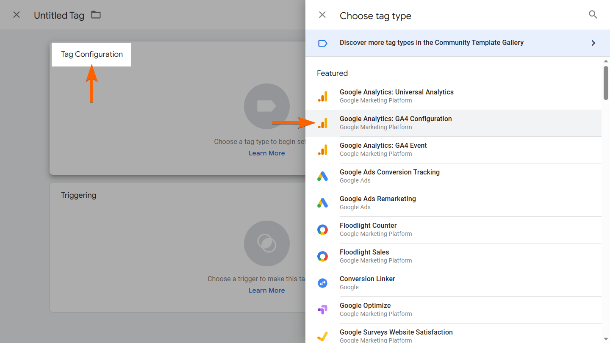
Task: Click the Universal Analytics bar chart icon
Action: tap(322, 97)
